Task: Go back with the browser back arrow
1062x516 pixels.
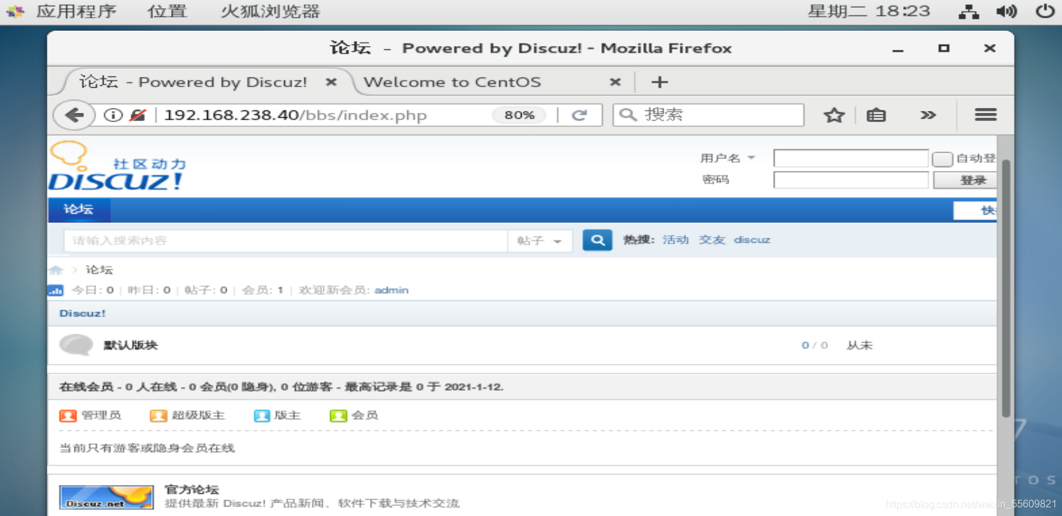Action: coord(75,115)
